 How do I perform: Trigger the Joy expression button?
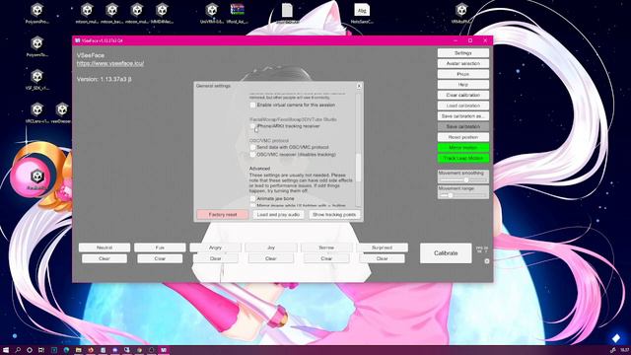coord(271,248)
